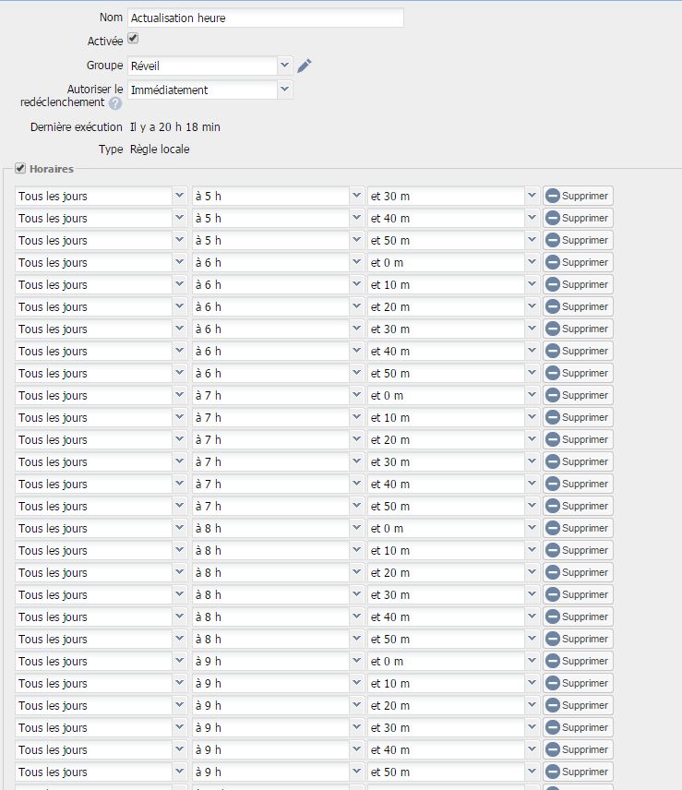Click the help icon beside redéclenchement label
The image size is (682, 790).
pyautogui.click(x=115, y=103)
